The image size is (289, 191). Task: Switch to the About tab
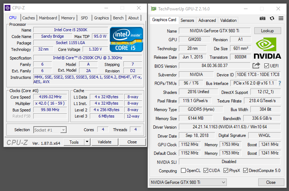pos(133,18)
